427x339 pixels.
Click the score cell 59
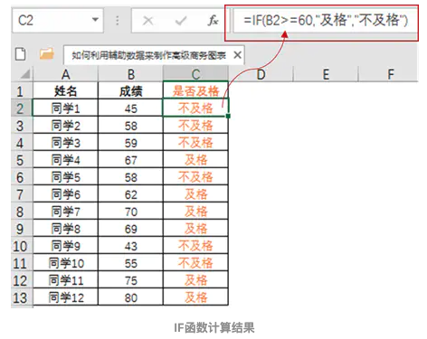(x=130, y=142)
